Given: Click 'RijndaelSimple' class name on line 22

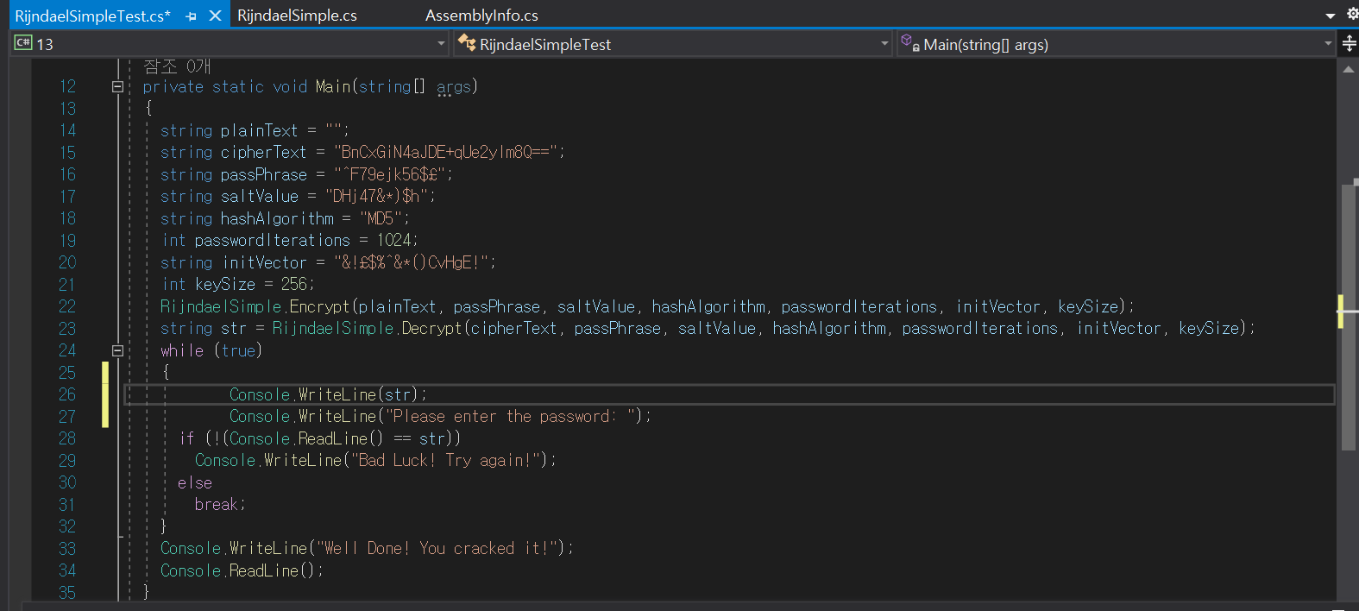Looking at the screenshot, I should tap(221, 306).
